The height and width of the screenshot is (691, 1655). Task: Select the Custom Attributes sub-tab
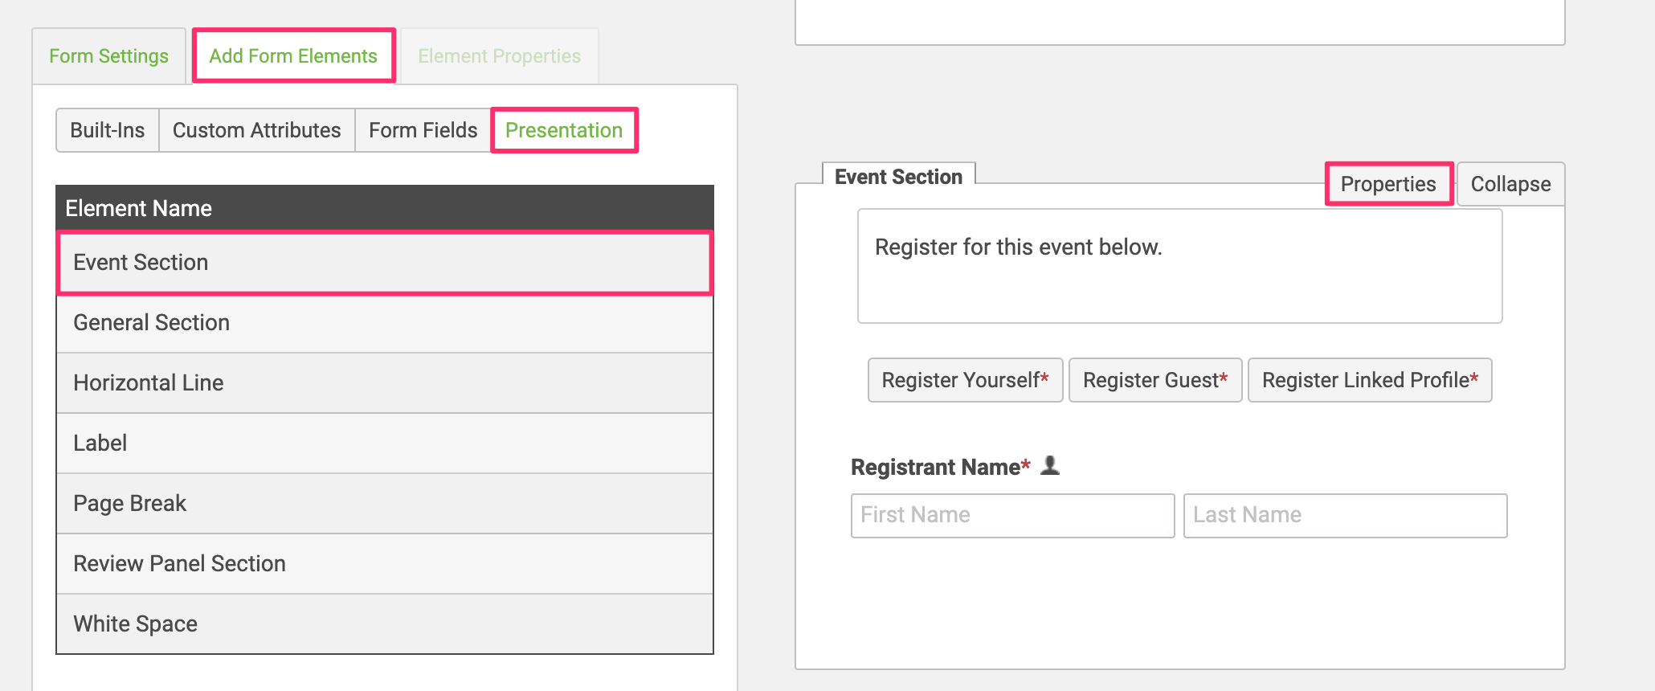coord(257,130)
